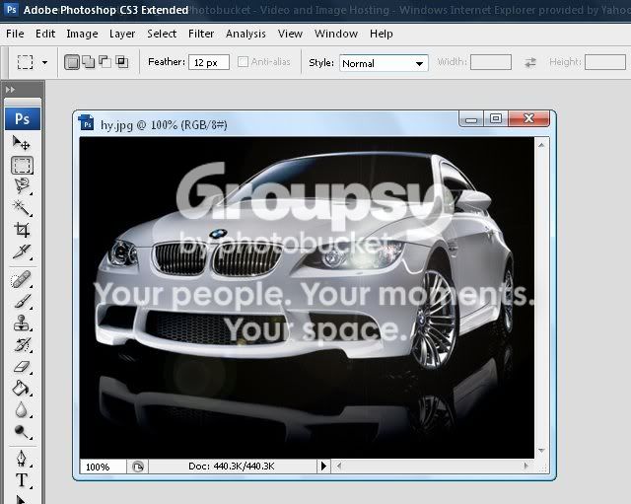Open the View menu
The width and height of the screenshot is (631, 504).
290,34
